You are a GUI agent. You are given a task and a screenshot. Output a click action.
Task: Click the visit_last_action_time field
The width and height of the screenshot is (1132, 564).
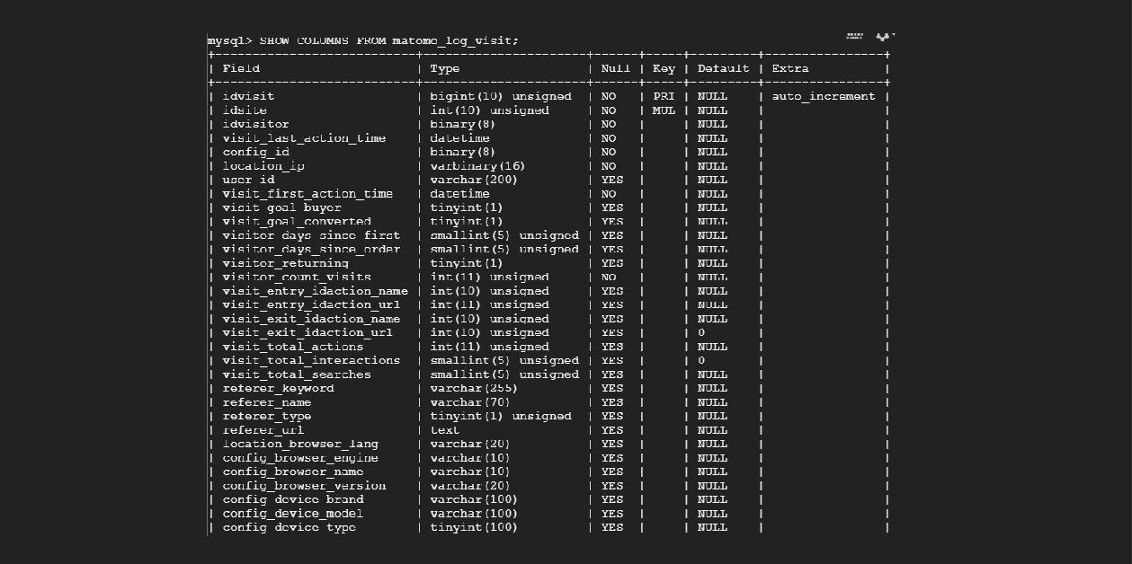(304, 138)
